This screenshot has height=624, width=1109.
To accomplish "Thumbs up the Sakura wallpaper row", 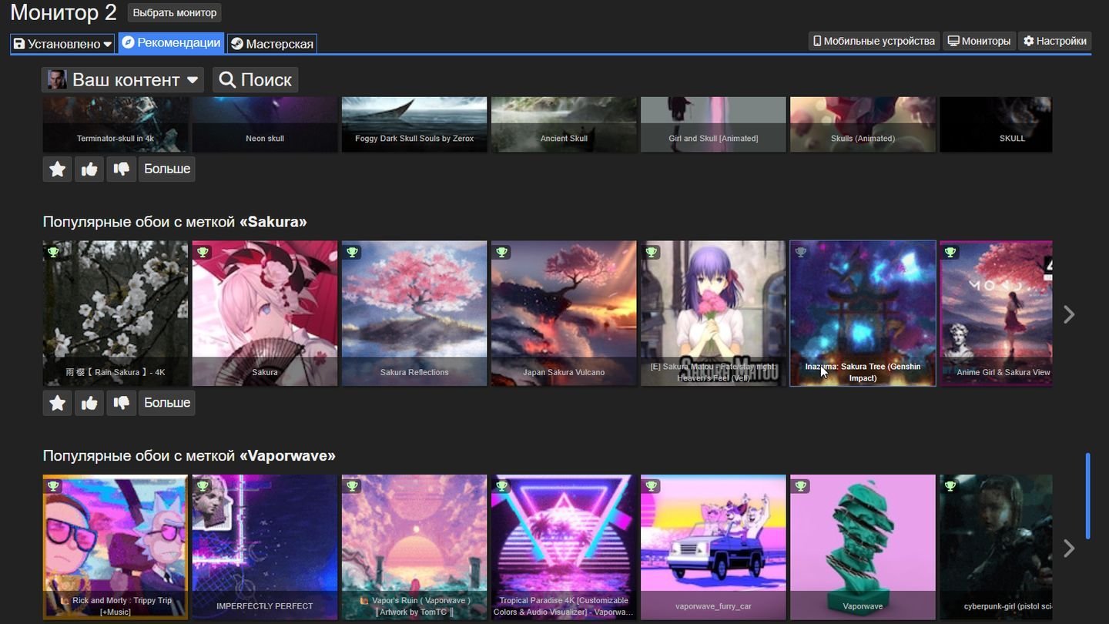I will 89,403.
